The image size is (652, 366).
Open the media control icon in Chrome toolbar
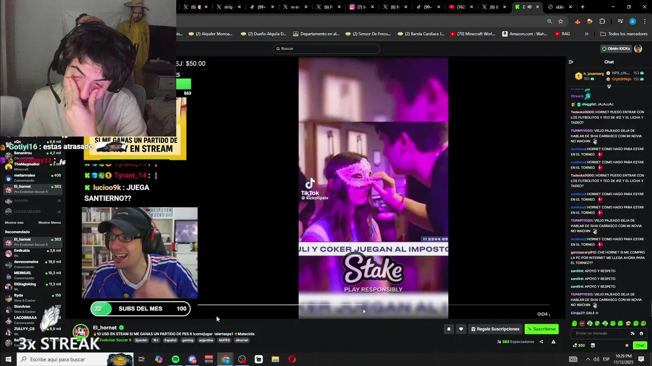pos(620,21)
